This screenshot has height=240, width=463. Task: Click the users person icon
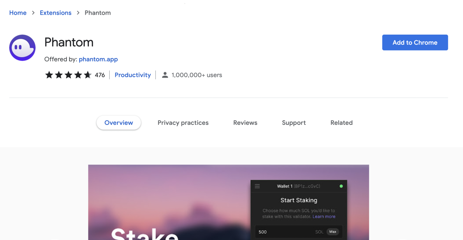pyautogui.click(x=165, y=75)
